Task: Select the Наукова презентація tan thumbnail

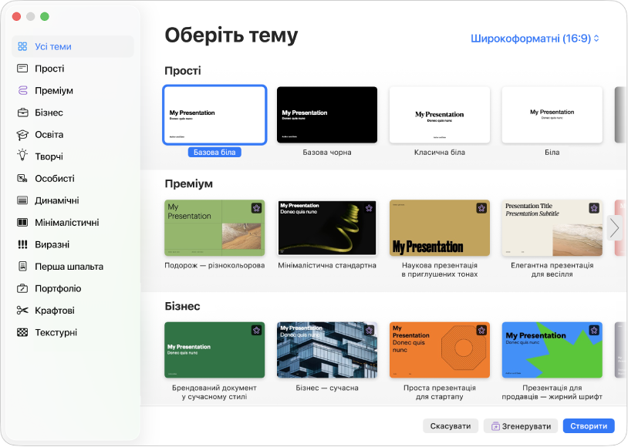Action: click(x=440, y=228)
